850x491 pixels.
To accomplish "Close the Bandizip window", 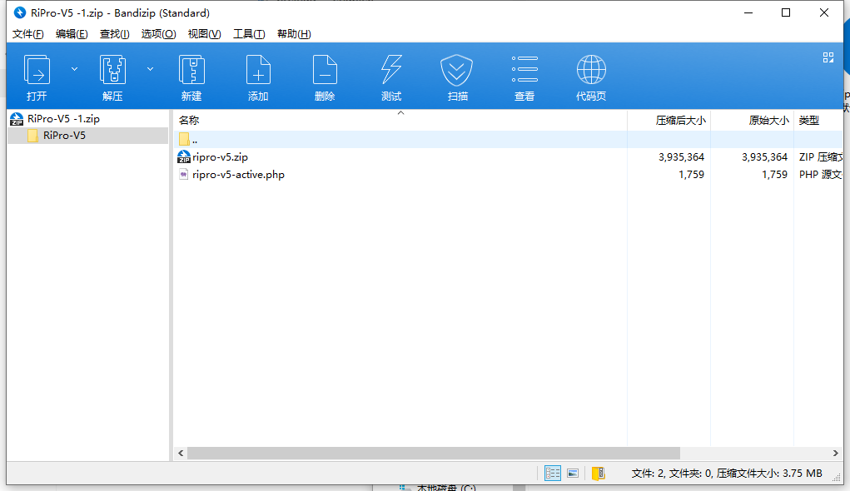I will (x=824, y=12).
